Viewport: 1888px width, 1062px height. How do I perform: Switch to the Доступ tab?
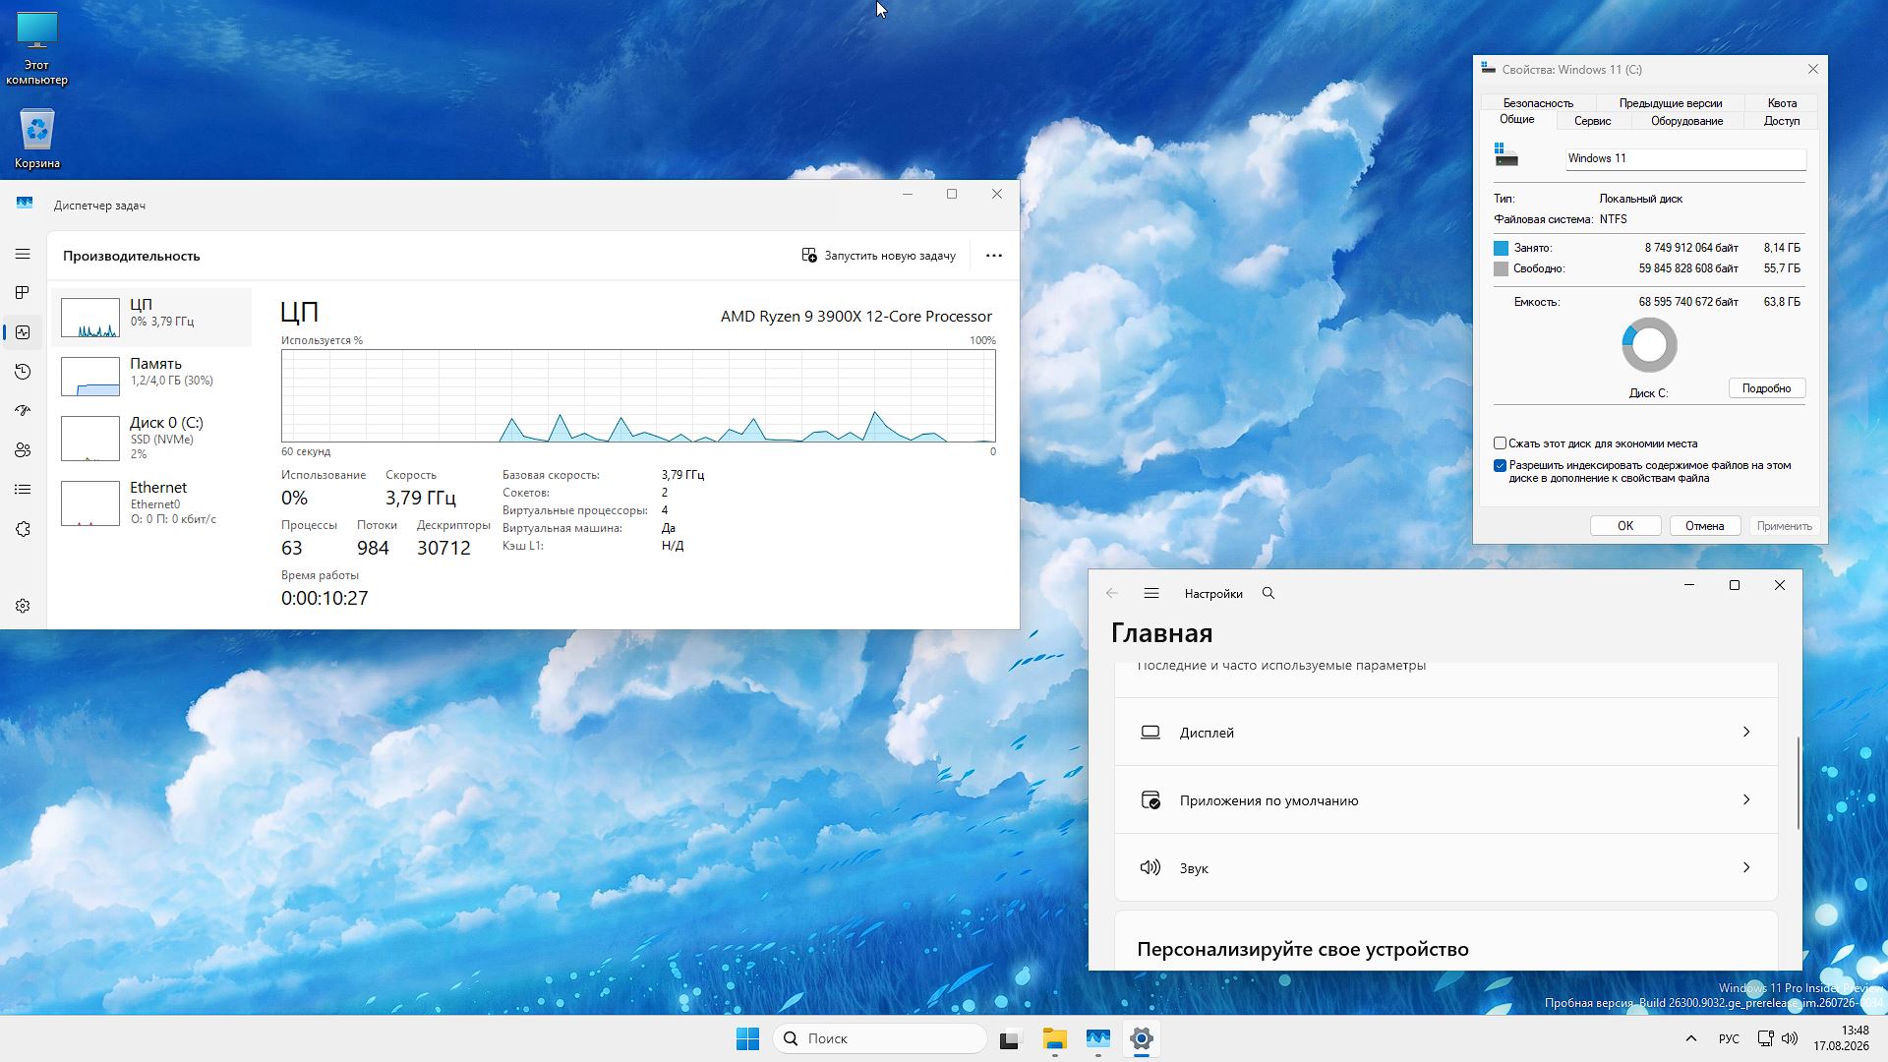pos(1781,121)
